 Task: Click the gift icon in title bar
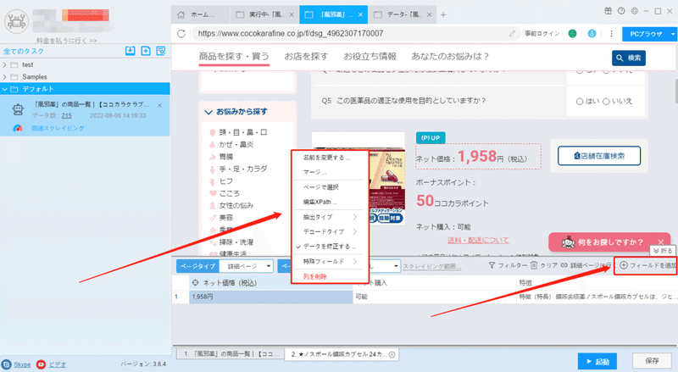point(608,11)
